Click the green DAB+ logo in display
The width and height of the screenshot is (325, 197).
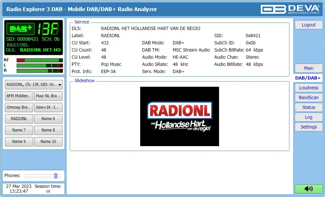tap(21, 29)
